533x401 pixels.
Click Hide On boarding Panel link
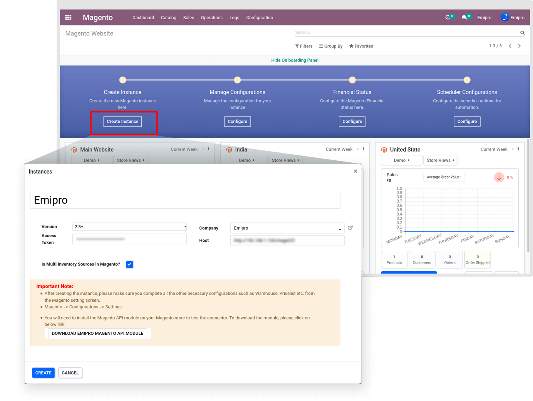pyautogui.click(x=295, y=60)
